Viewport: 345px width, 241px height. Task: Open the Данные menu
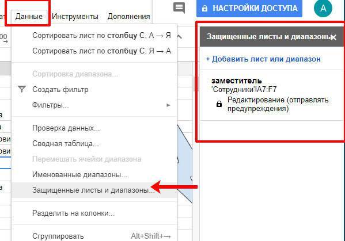click(29, 17)
